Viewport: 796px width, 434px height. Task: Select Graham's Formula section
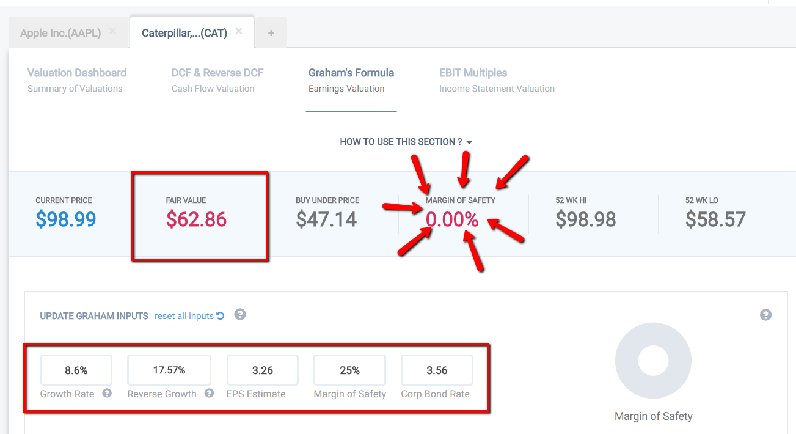point(351,80)
